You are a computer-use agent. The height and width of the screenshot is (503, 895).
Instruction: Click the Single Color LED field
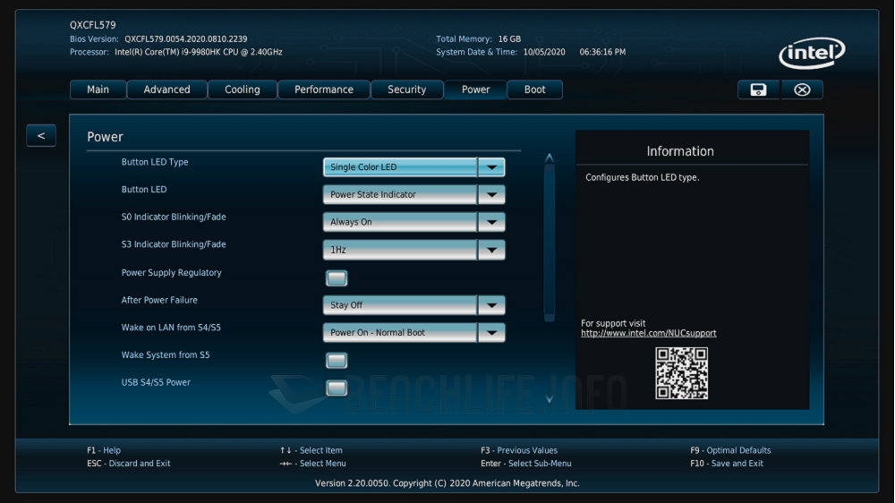(400, 167)
